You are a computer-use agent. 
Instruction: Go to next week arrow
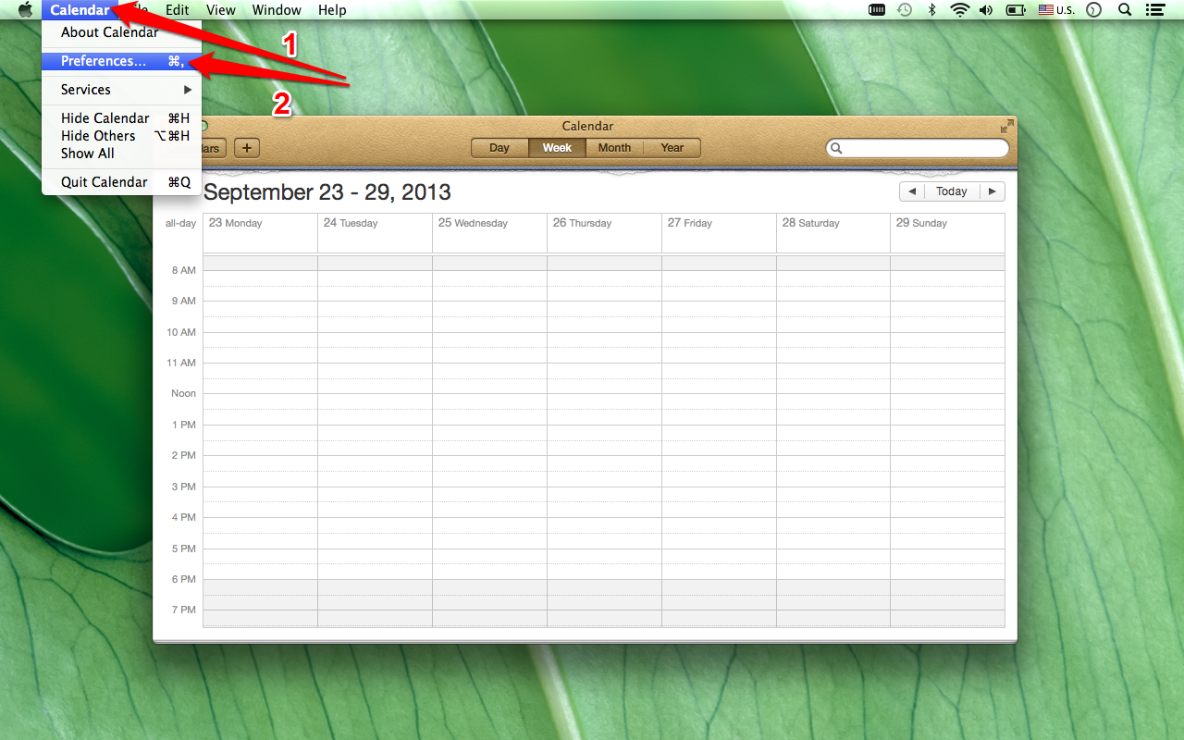[992, 191]
